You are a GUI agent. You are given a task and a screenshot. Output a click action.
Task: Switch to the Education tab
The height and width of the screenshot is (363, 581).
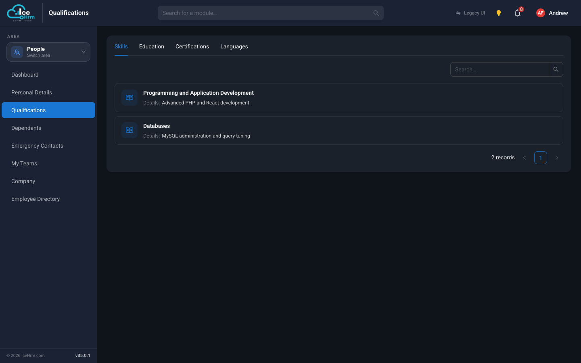click(152, 46)
